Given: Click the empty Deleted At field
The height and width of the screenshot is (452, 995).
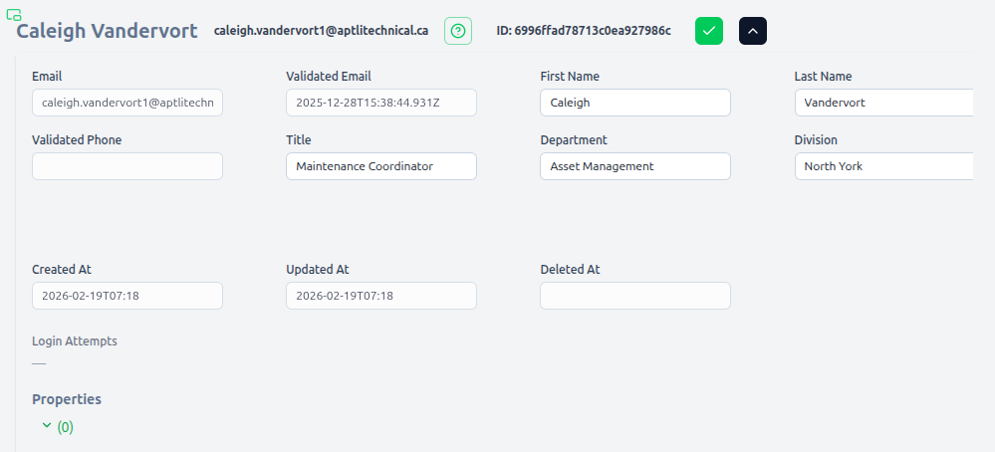Looking at the screenshot, I should coord(634,296).
